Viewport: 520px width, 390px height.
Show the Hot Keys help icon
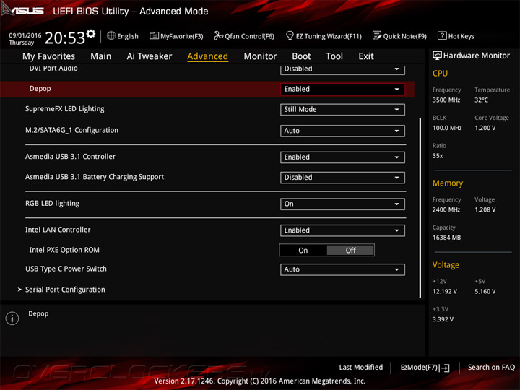[x=442, y=36]
